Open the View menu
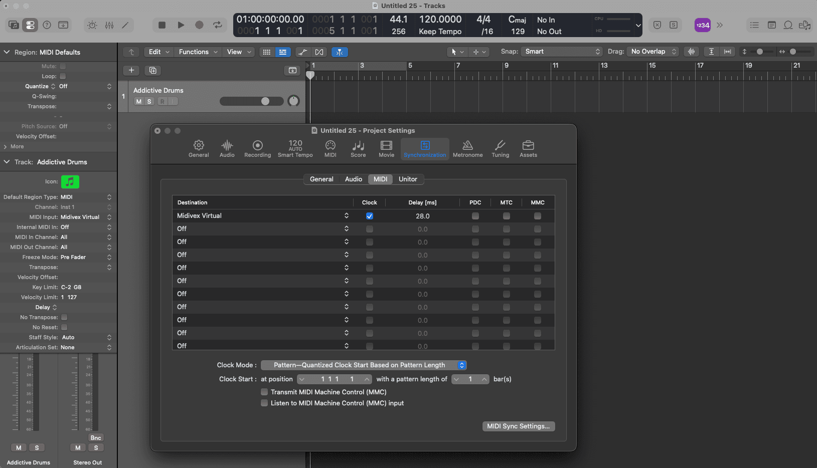The height and width of the screenshot is (468, 817). (239, 52)
